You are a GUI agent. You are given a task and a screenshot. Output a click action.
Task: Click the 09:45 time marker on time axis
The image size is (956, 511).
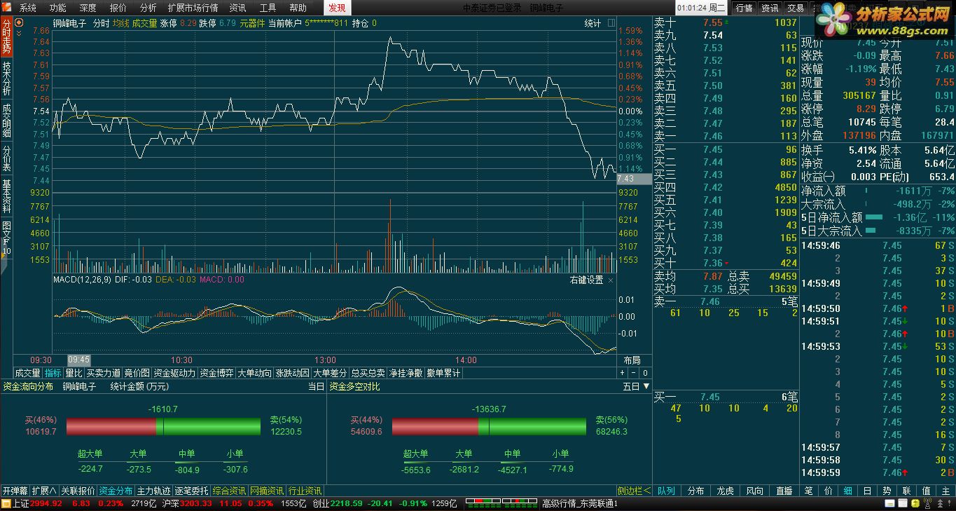point(78,360)
